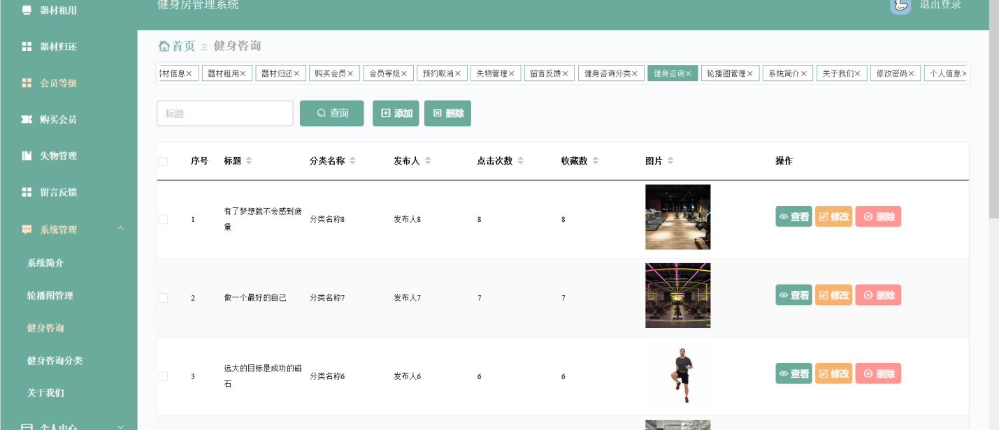Collapse the 系统管理 menu chevron
Screen dimensions: 999x430
coord(120,229)
